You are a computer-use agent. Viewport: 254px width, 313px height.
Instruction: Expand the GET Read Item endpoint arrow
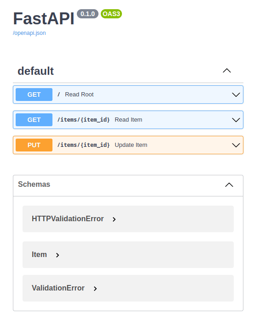coord(236,120)
